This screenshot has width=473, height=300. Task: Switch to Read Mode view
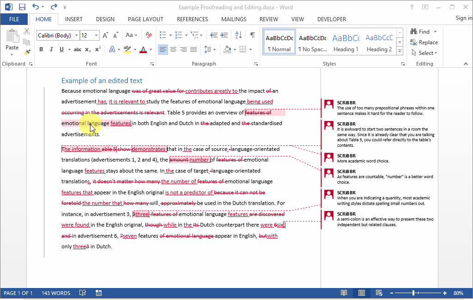(344, 293)
